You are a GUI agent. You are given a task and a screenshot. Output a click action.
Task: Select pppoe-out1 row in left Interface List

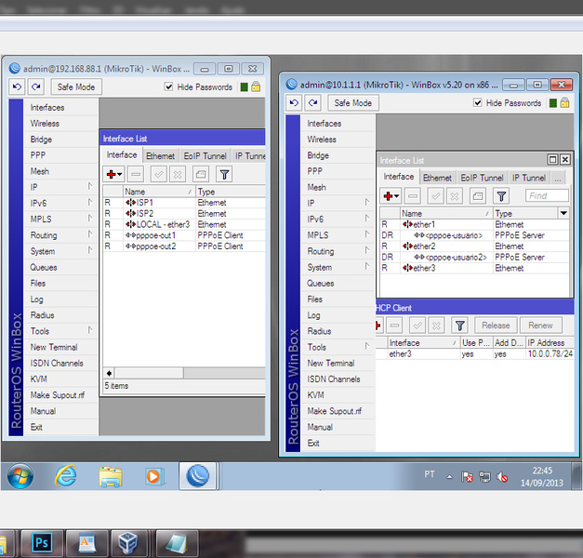[184, 235]
